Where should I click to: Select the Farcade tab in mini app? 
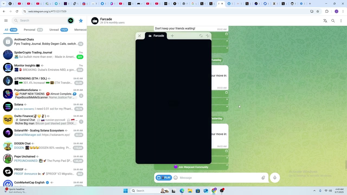coord(156,36)
